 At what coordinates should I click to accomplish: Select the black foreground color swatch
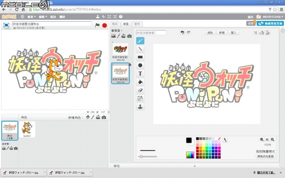[189, 140]
